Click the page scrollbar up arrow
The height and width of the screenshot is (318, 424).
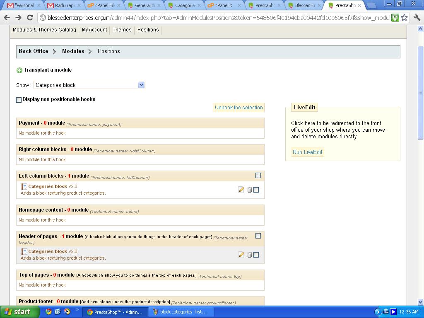pos(421,29)
